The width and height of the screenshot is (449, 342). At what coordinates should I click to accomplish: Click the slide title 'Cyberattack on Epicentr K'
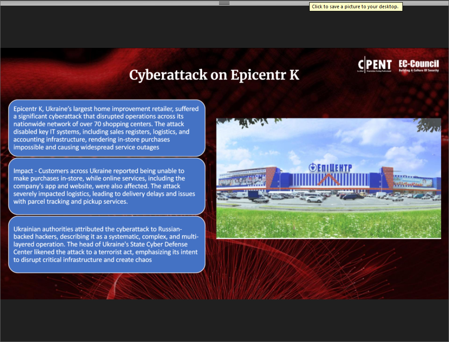pos(214,75)
